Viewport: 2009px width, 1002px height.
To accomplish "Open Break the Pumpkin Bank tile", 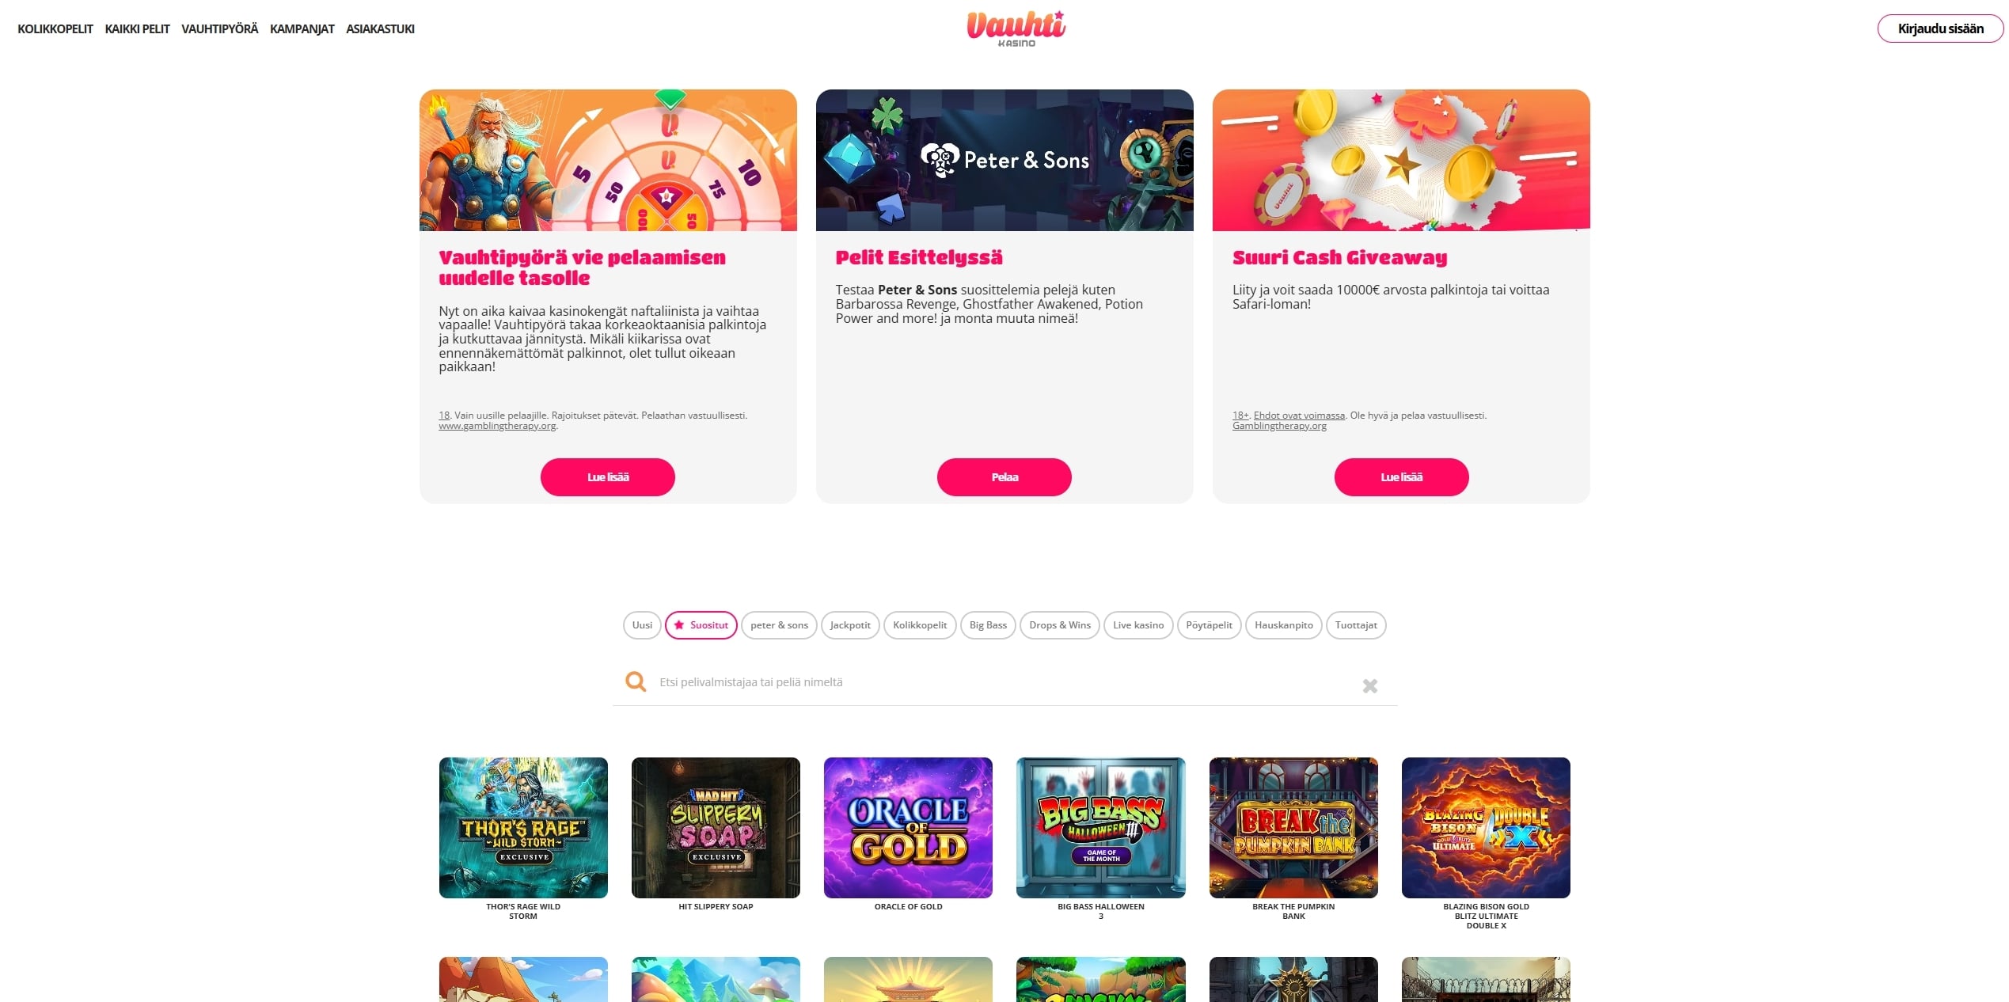I will click(1293, 827).
